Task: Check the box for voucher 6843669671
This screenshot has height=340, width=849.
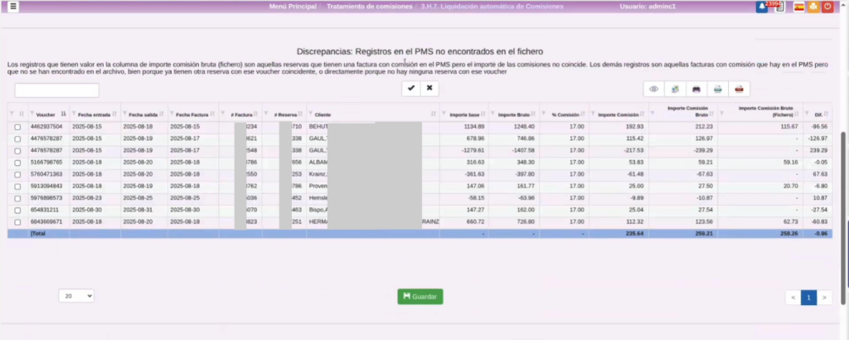Action: coord(17,222)
